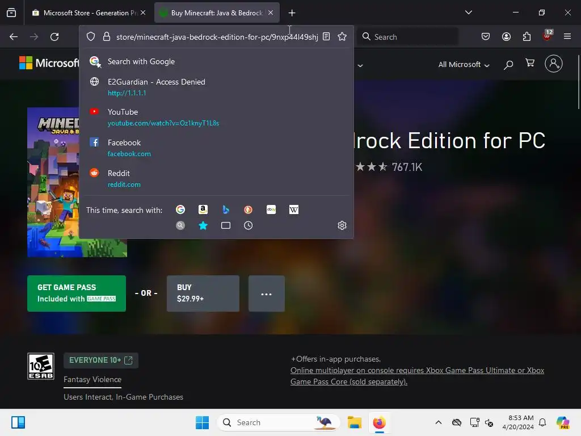Open tracking protection shield in the address bar
The image size is (581, 436).
(91, 37)
